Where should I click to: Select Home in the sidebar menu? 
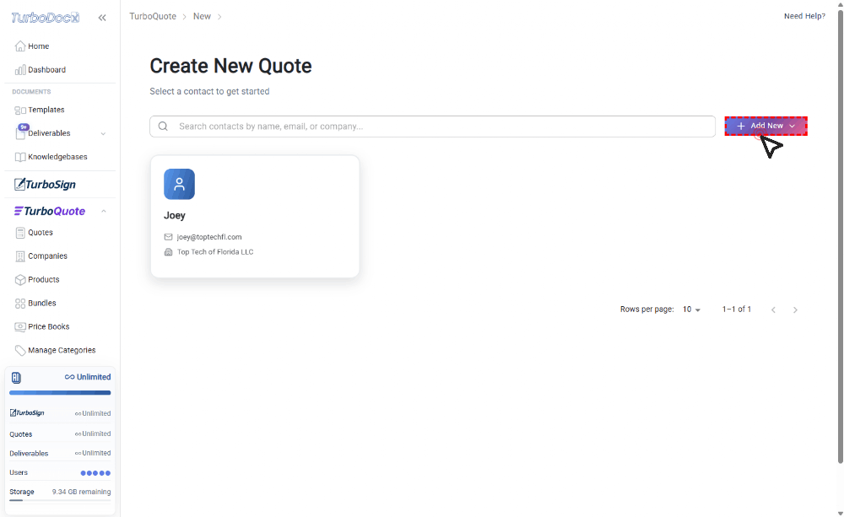tap(38, 46)
